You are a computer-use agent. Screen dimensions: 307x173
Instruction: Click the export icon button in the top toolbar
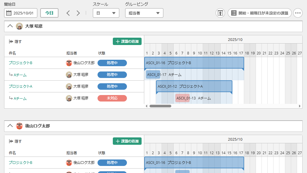(220, 13)
